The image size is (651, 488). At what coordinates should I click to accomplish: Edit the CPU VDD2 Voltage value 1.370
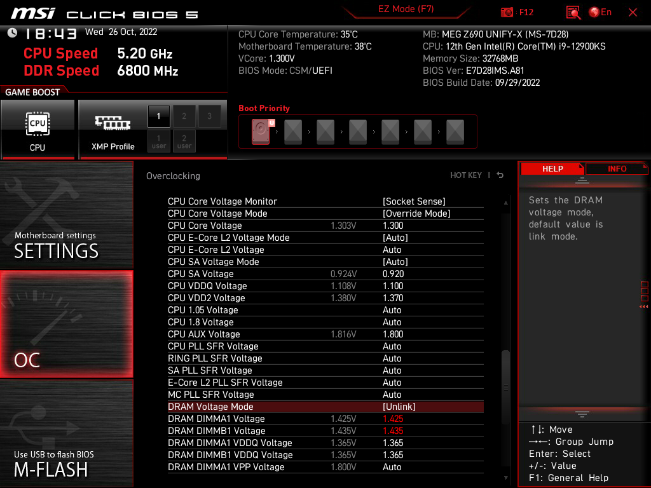tap(393, 298)
